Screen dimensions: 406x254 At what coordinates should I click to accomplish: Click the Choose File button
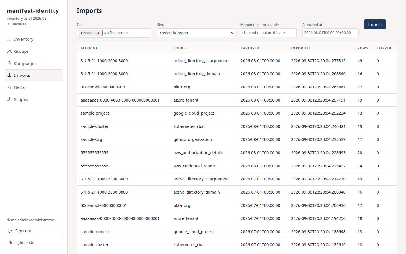91,33
